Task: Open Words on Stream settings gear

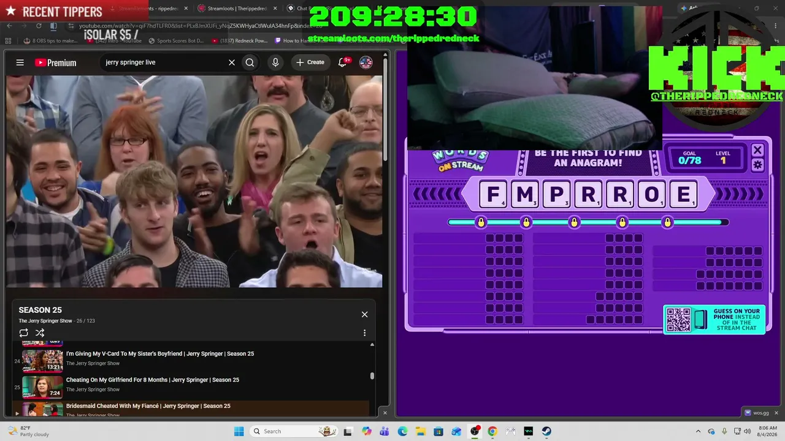Action: [x=757, y=165]
